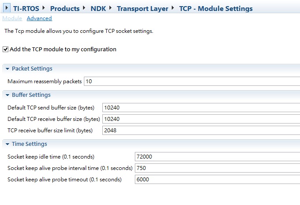Screen dimensions: 300x205
Task: Open the TI-RTOS breadcrumb link
Action: (26, 9)
